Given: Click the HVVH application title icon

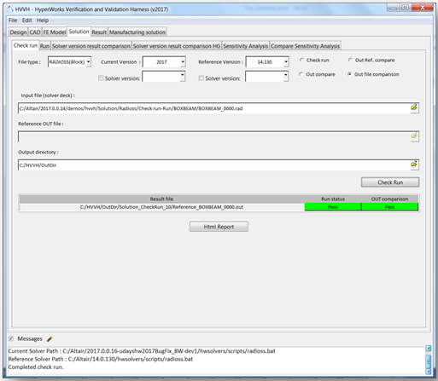Looking at the screenshot, I should pyautogui.click(x=10, y=9).
